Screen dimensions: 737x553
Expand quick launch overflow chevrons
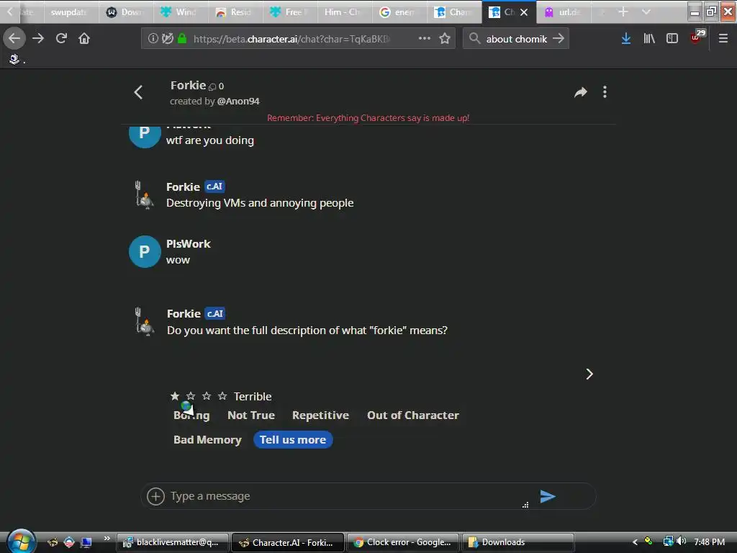[107, 539]
